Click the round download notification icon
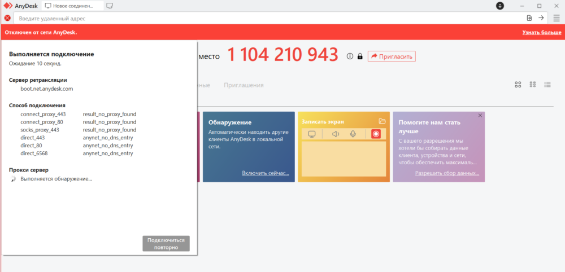This screenshot has height=272, width=565. pos(500,6)
